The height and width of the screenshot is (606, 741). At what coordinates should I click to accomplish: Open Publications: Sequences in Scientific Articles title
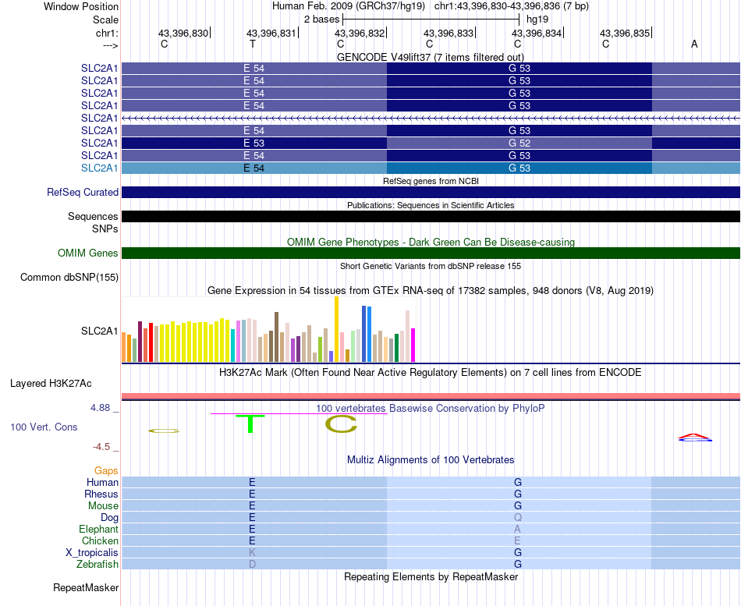pyautogui.click(x=431, y=205)
